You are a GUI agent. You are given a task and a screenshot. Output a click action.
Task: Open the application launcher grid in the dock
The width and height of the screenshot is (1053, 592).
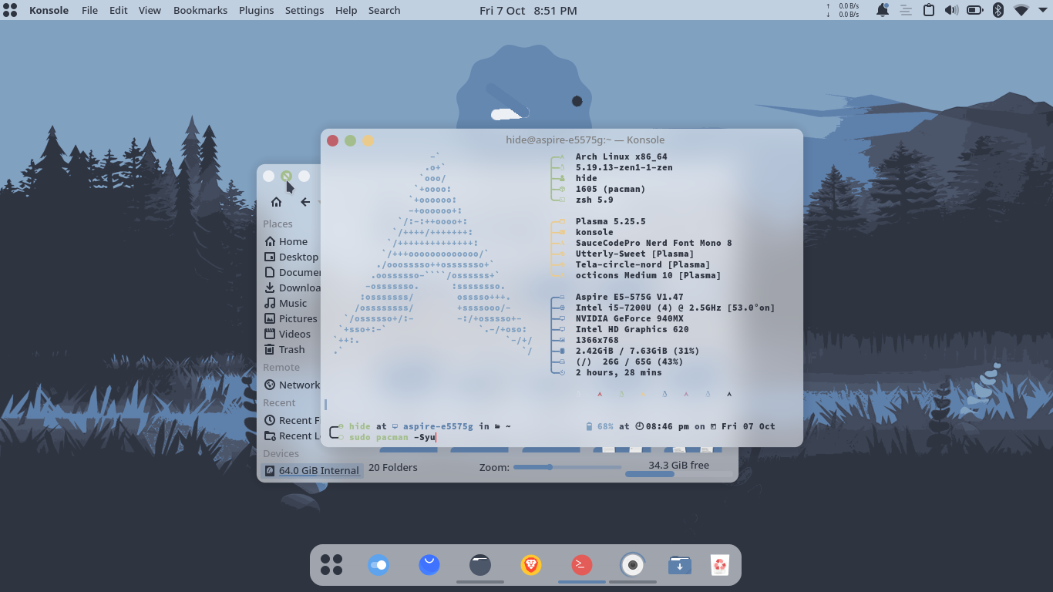(331, 565)
